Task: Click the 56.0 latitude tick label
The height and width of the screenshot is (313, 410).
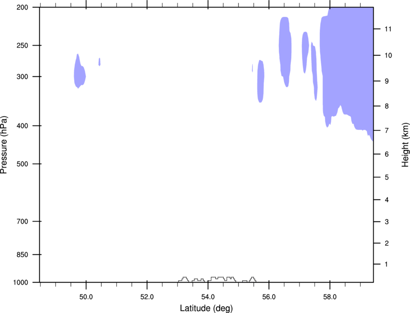Action: pos(269,297)
